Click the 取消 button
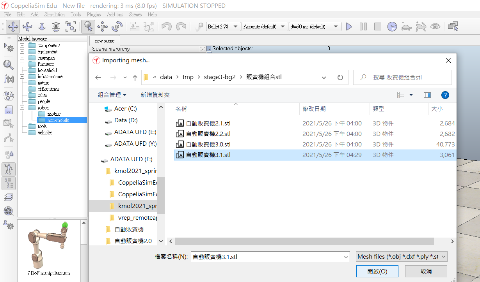Screen dimensions: 480x282 (426, 271)
